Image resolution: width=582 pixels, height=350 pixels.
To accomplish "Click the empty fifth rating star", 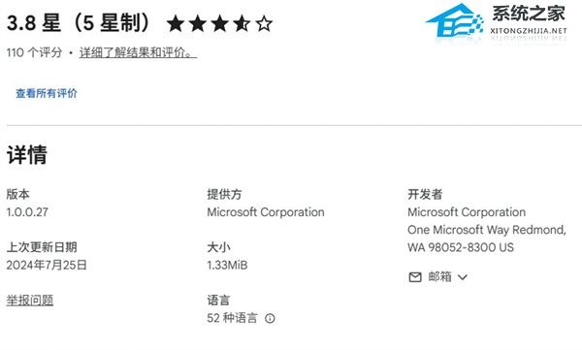I will point(264,24).
